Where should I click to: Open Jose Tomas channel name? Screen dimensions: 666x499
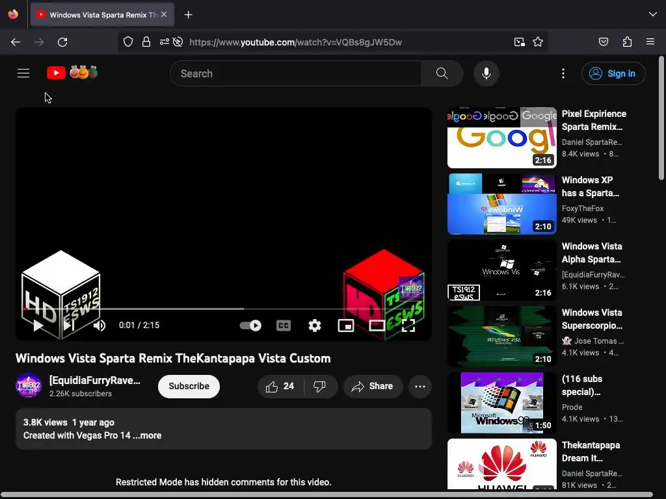tap(593, 340)
